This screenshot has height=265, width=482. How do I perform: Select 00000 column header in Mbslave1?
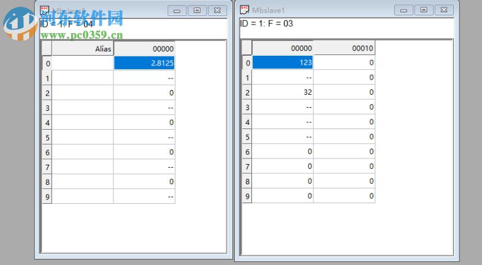pos(283,48)
